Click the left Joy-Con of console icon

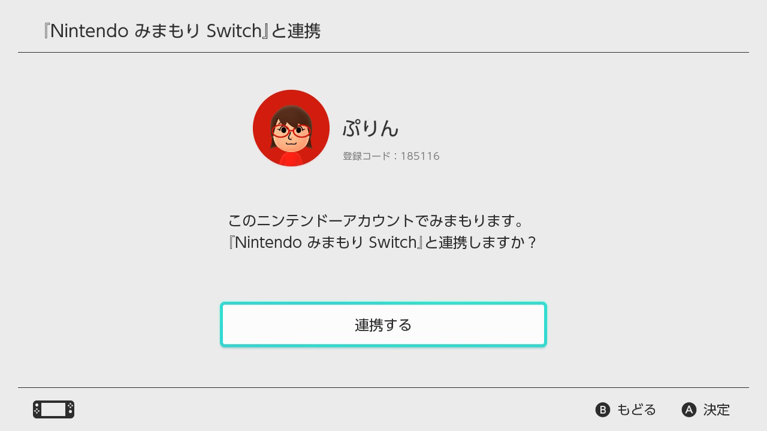(x=37, y=409)
